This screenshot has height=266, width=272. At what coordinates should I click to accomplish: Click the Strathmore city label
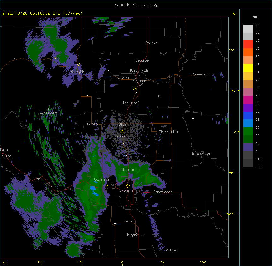[x=163, y=192]
